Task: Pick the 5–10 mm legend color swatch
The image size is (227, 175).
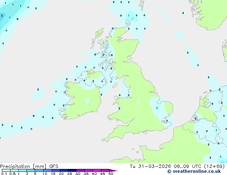Action: click(39, 170)
